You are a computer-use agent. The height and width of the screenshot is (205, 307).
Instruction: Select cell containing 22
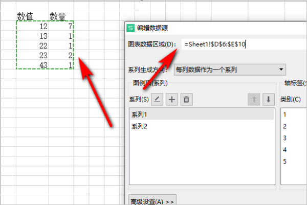pos(33,45)
